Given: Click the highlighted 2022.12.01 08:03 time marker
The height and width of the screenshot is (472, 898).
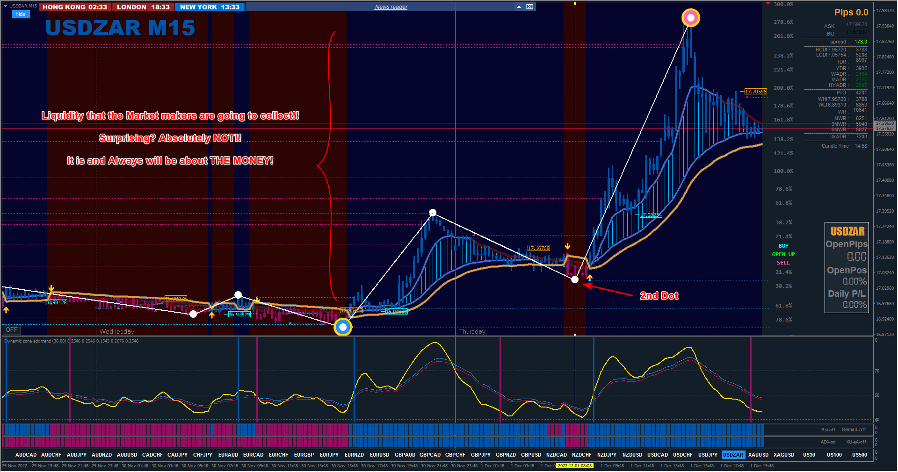Looking at the screenshot, I should click(x=575, y=465).
